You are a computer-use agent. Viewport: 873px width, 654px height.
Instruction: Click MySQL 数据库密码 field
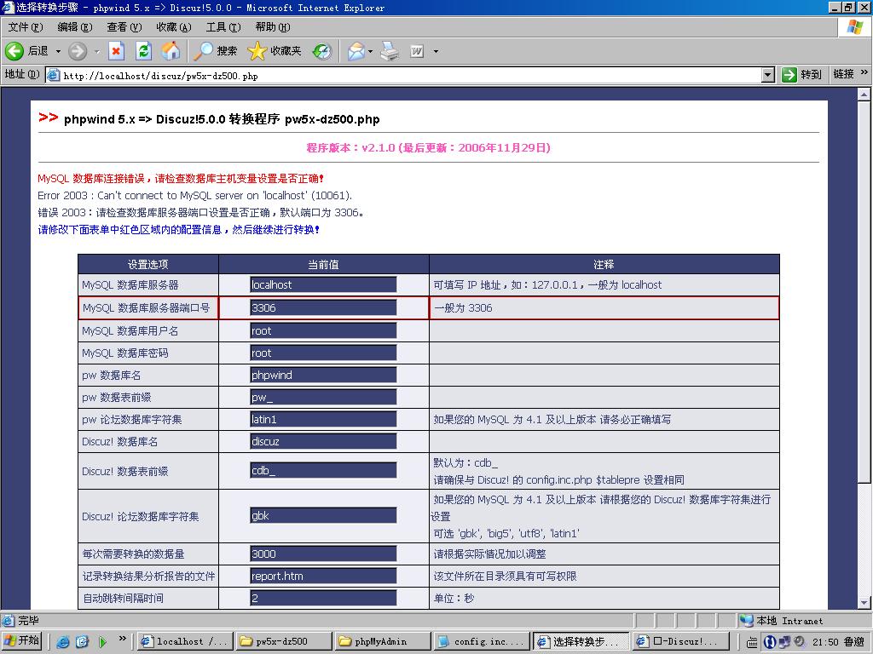click(323, 353)
